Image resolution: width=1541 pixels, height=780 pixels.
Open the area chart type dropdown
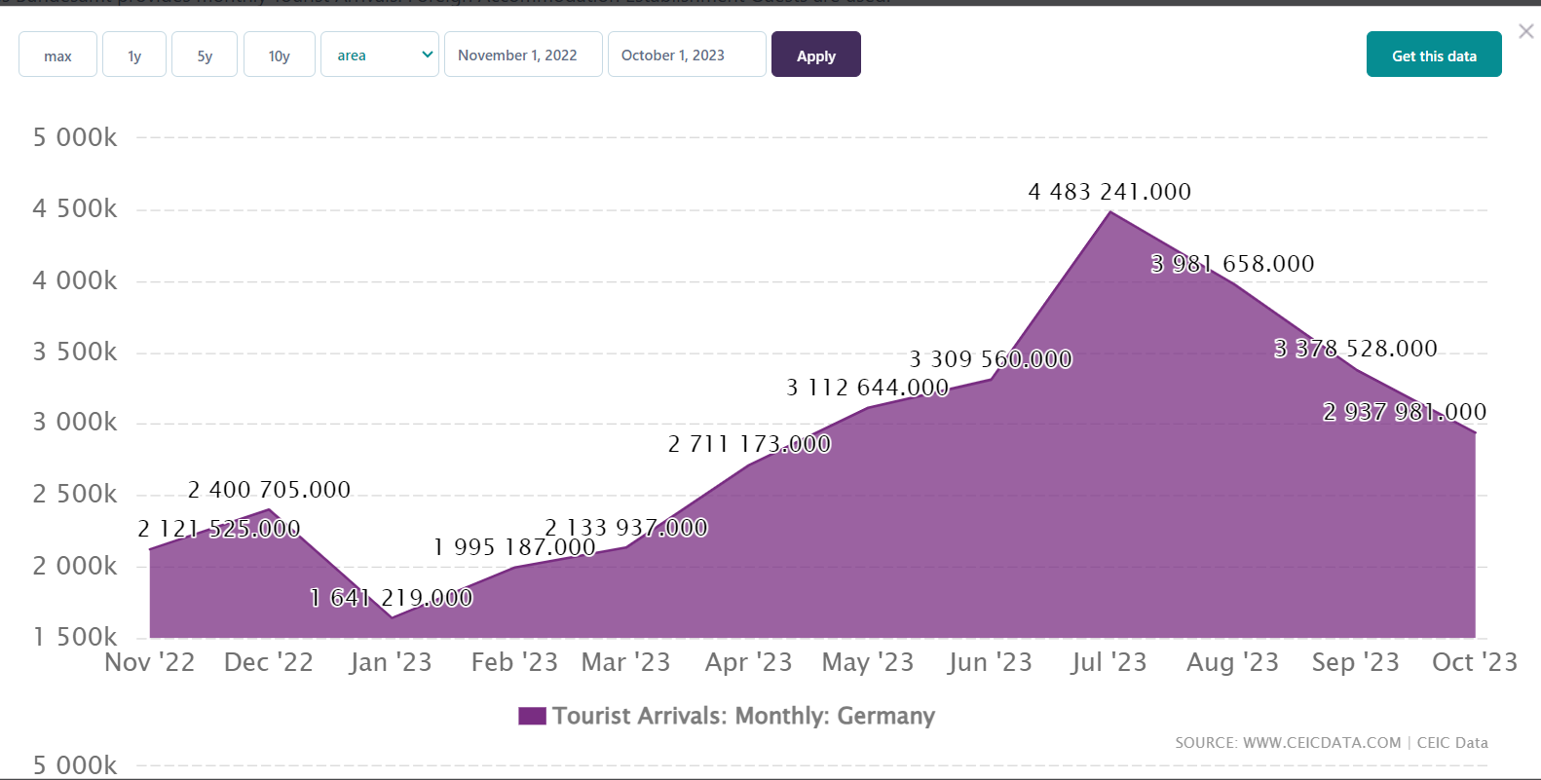tap(380, 56)
